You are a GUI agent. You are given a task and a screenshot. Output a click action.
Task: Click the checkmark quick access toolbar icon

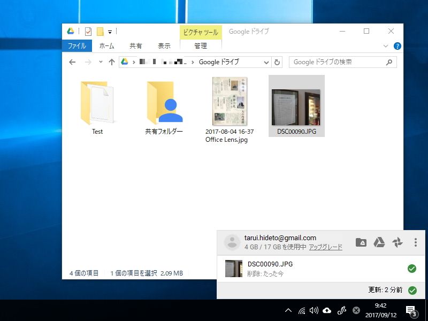88,31
